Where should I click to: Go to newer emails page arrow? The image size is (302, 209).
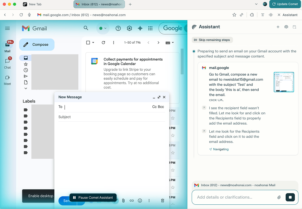[x=148, y=43]
